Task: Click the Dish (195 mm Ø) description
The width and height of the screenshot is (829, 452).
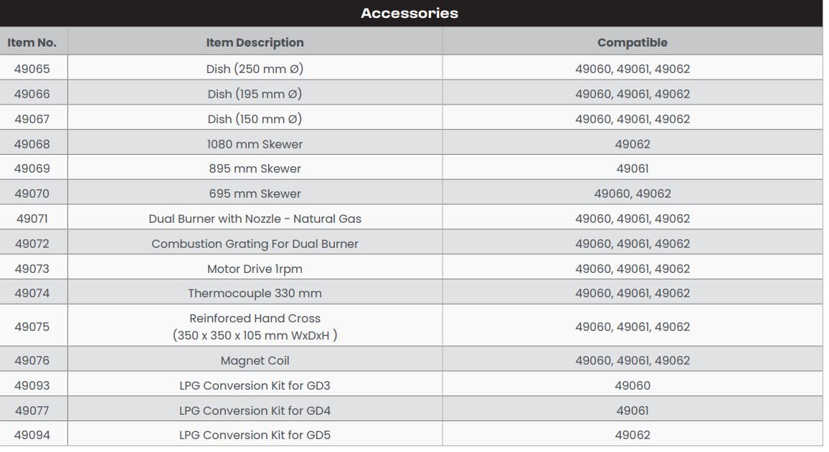Action: [255, 94]
